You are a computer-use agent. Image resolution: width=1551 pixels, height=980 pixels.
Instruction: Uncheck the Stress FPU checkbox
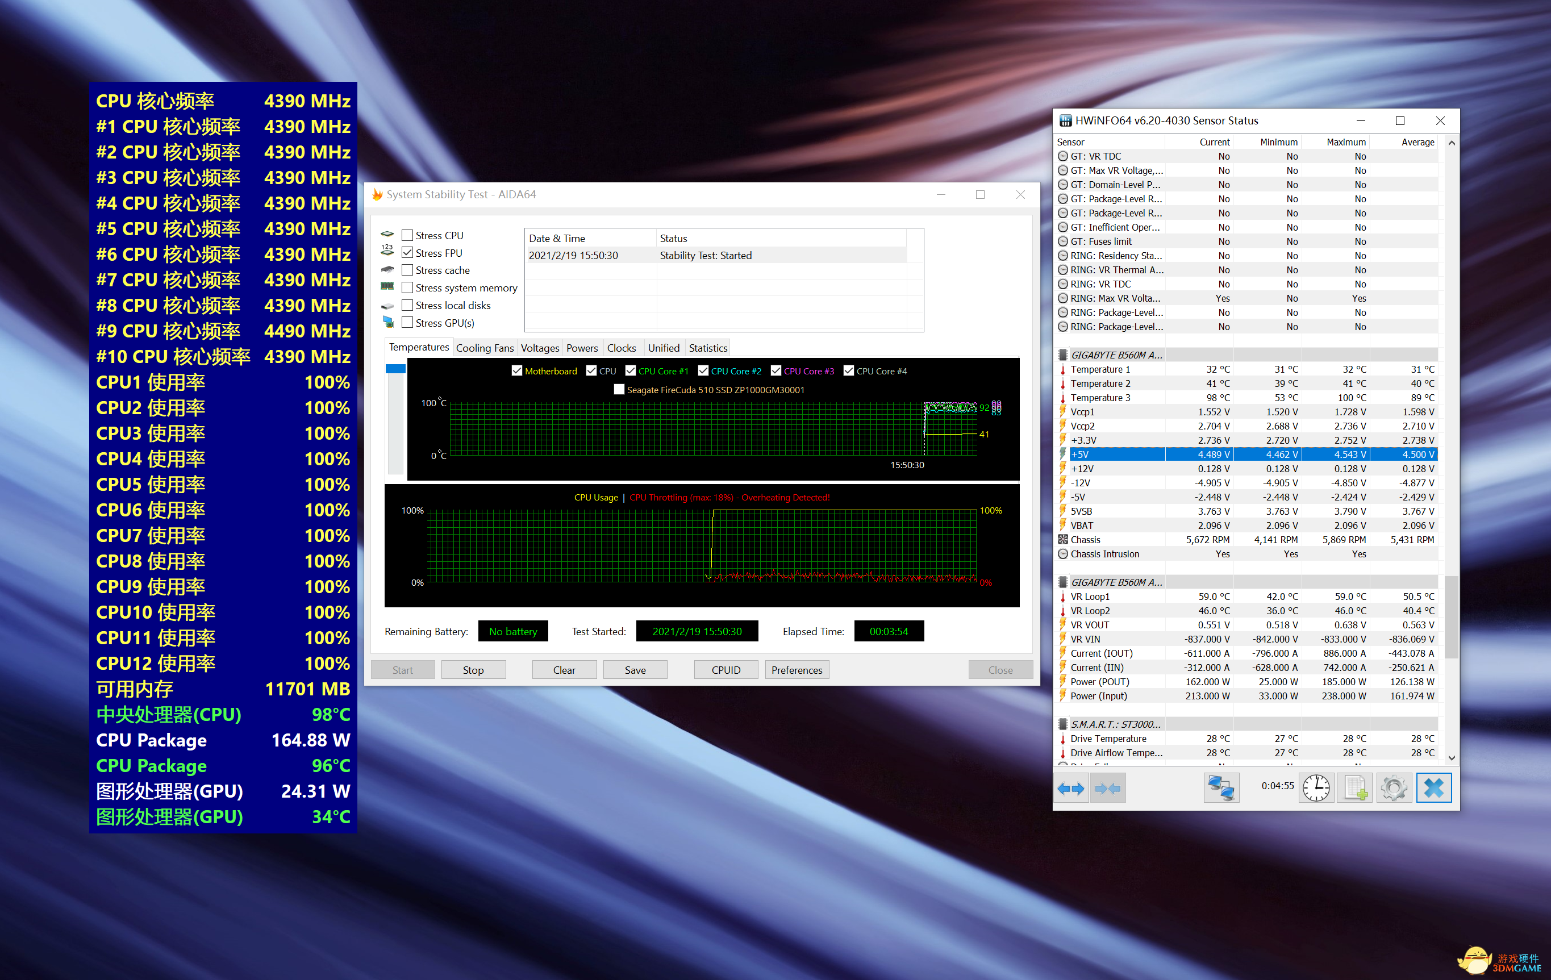pyautogui.click(x=407, y=253)
